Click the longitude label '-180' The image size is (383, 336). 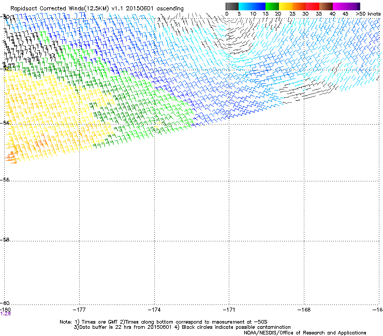point(5,310)
